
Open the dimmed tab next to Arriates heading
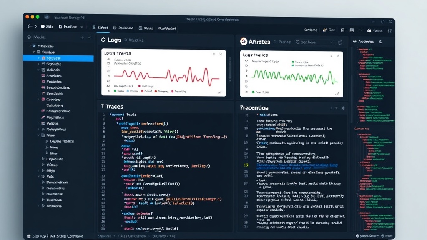pyautogui.click(x=282, y=42)
